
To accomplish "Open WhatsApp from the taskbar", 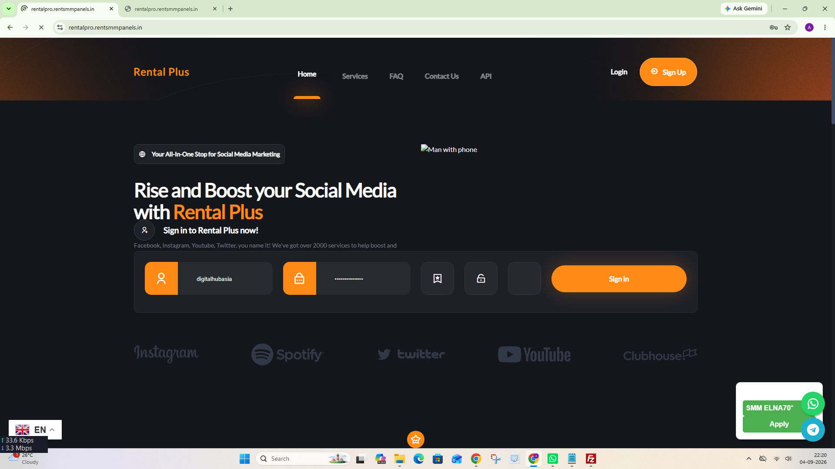I will [553, 459].
